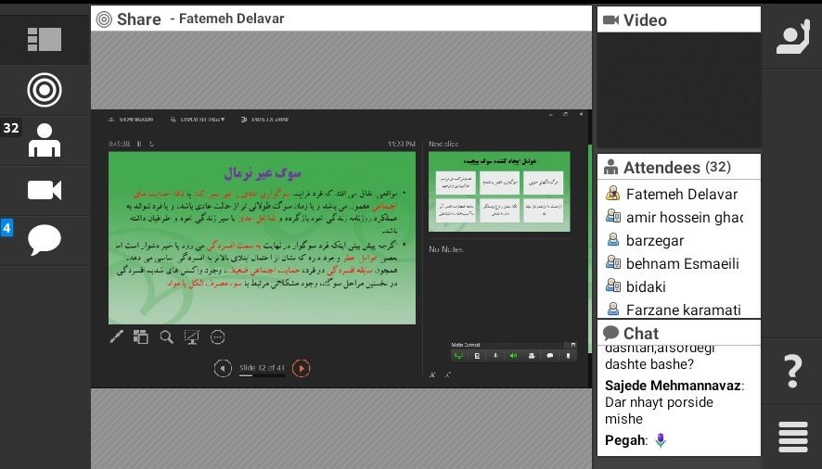Go back to the previous slide
This screenshot has height=469, width=822.
223,368
